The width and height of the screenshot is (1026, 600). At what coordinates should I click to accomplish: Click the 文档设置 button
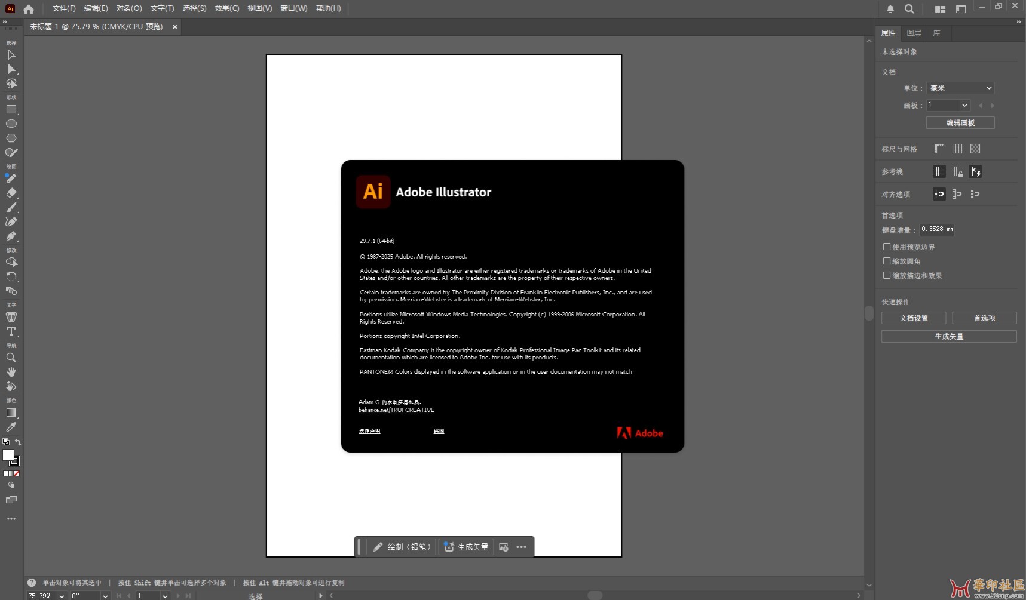pyautogui.click(x=914, y=318)
